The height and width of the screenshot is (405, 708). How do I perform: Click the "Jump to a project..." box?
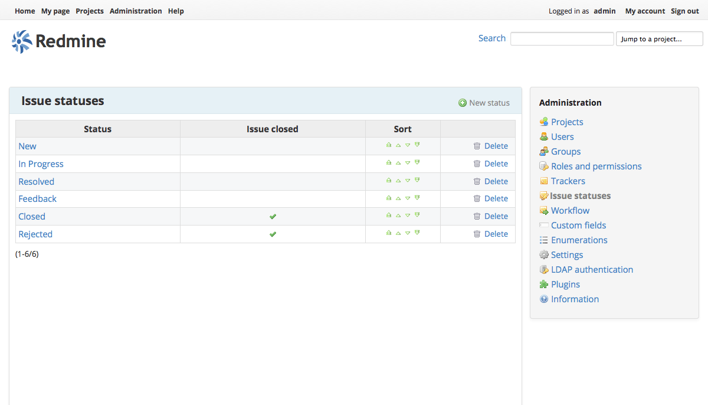659,38
